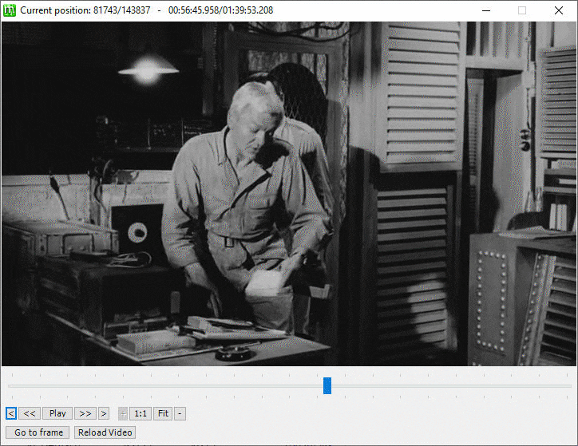Step back one frame with < button
The width and height of the screenshot is (578, 446).
(11, 413)
